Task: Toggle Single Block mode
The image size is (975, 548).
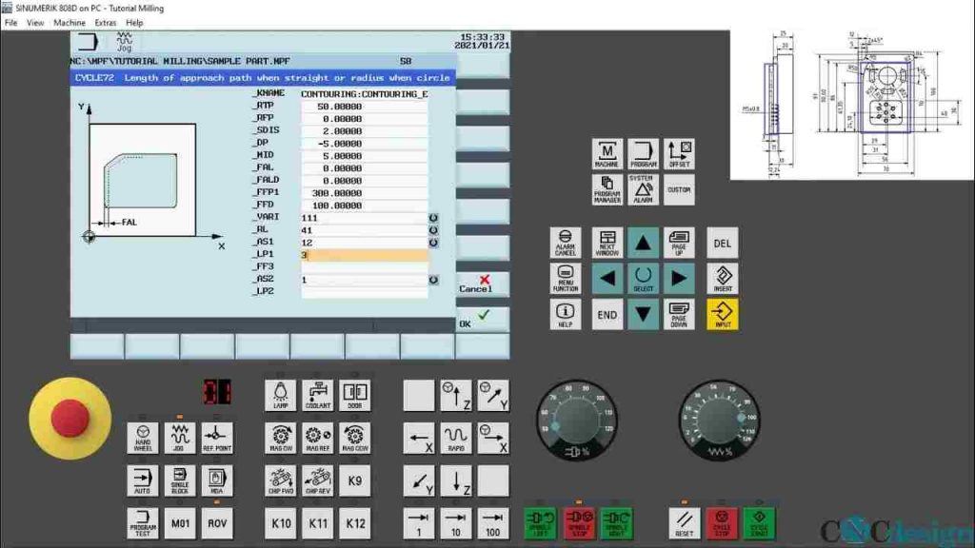Action: [179, 480]
